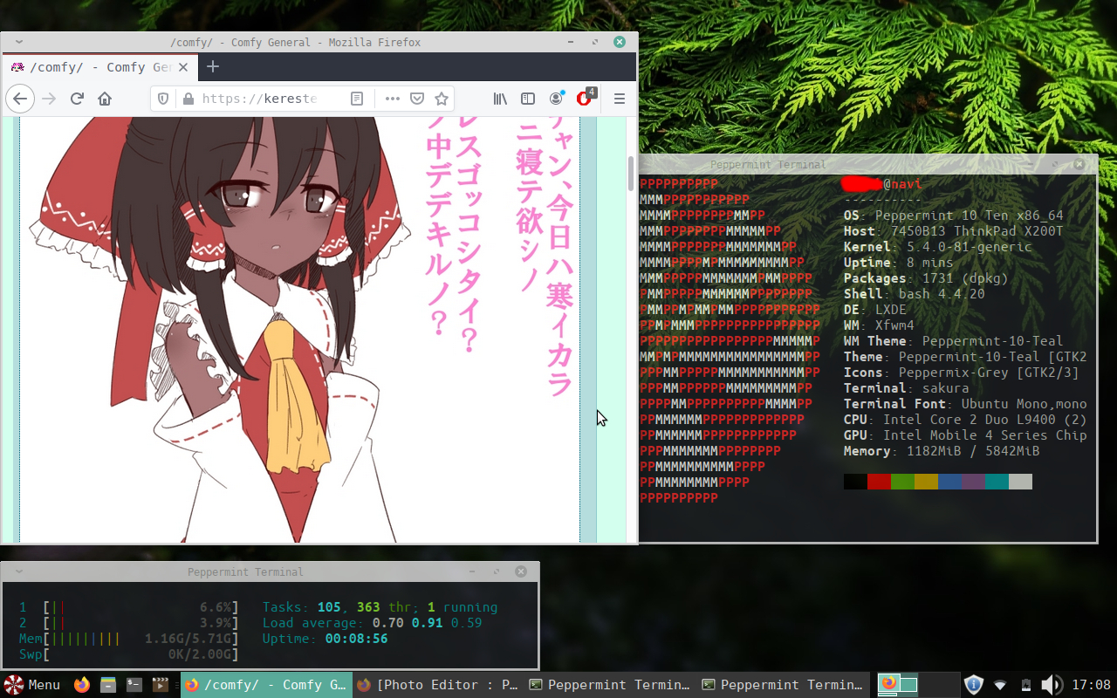Click the CPU: Intel Core 2 Duo line
Screen dimensions: 1117x698
(965, 420)
